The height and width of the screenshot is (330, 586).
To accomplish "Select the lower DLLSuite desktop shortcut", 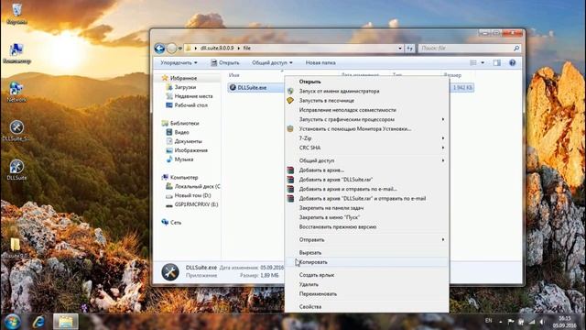I will [16, 170].
